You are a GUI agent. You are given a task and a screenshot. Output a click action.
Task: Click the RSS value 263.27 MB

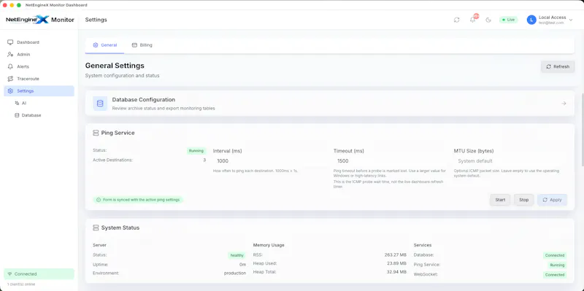(x=396, y=255)
